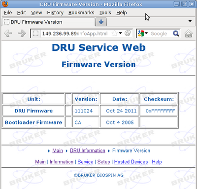
Task: Minimize the Firefox window
Action: point(177,4)
